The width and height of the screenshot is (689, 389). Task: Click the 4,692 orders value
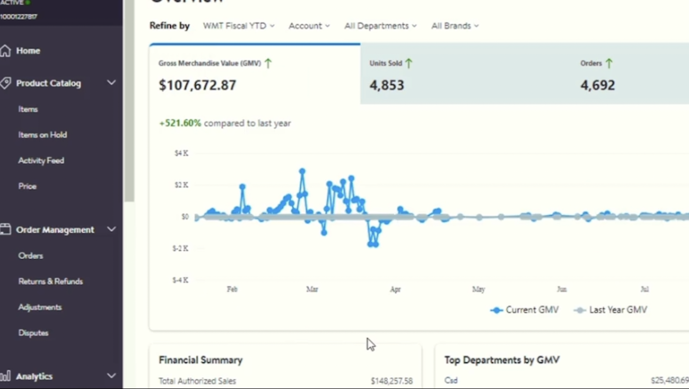pyautogui.click(x=598, y=85)
